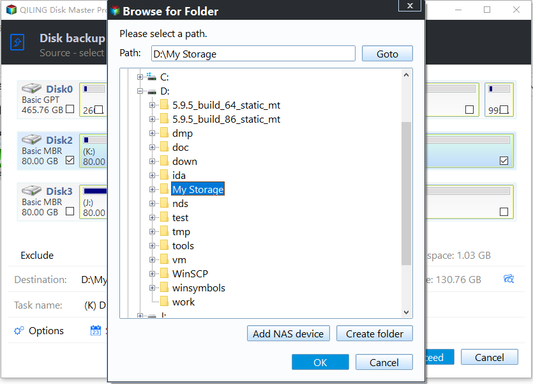
Task: Expand the My Storage folder node
Action: 152,190
